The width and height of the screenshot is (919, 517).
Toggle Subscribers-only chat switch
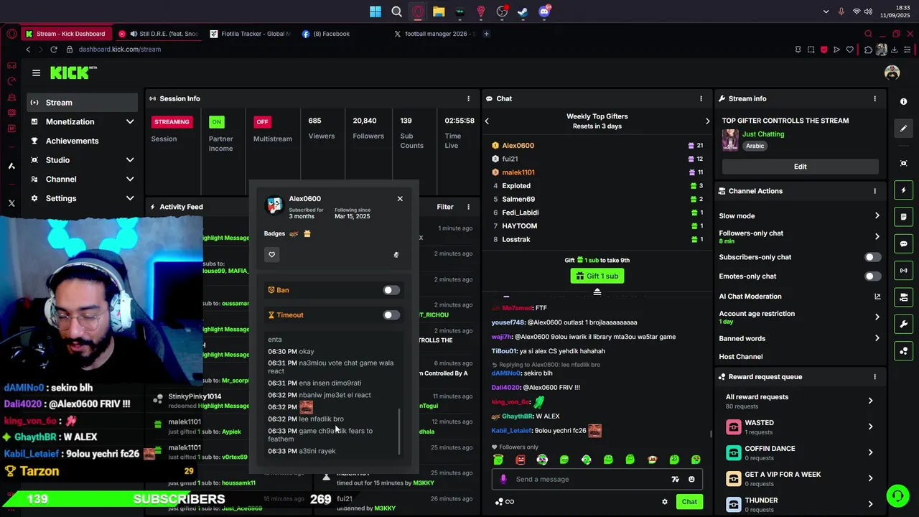pos(872,257)
